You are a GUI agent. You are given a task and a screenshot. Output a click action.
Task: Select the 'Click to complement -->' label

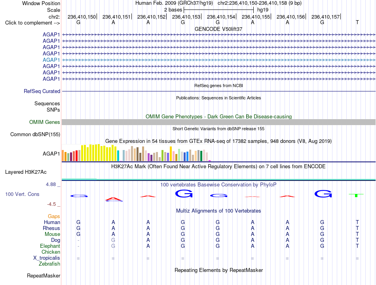[x=32, y=23]
